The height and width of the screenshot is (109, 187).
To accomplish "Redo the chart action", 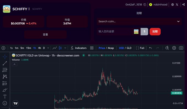I will 157,48.
